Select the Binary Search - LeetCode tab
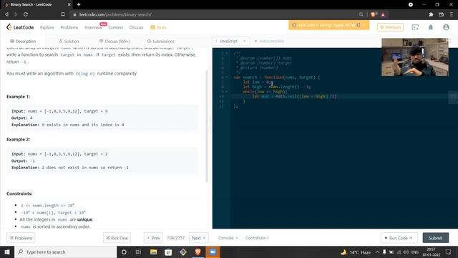 pyautogui.click(x=36, y=4)
